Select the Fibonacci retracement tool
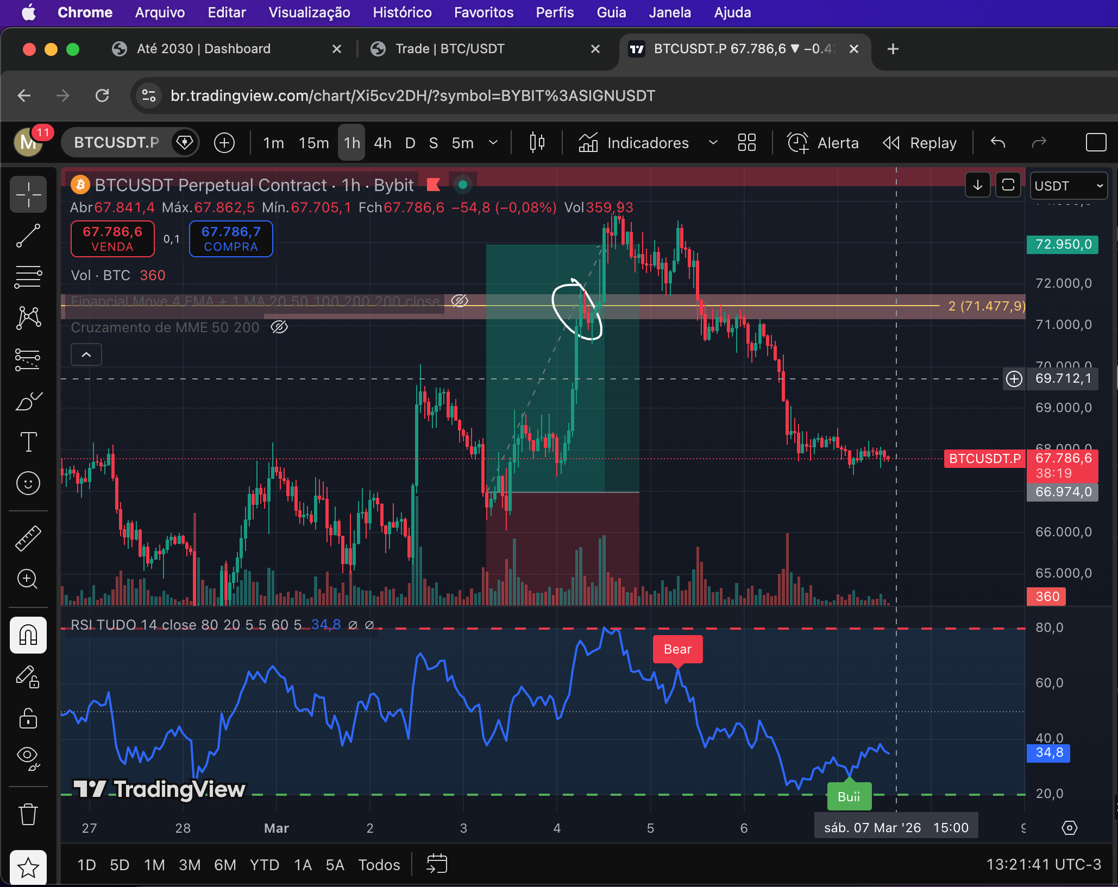Viewport: 1118px width, 887px height. coord(28,277)
